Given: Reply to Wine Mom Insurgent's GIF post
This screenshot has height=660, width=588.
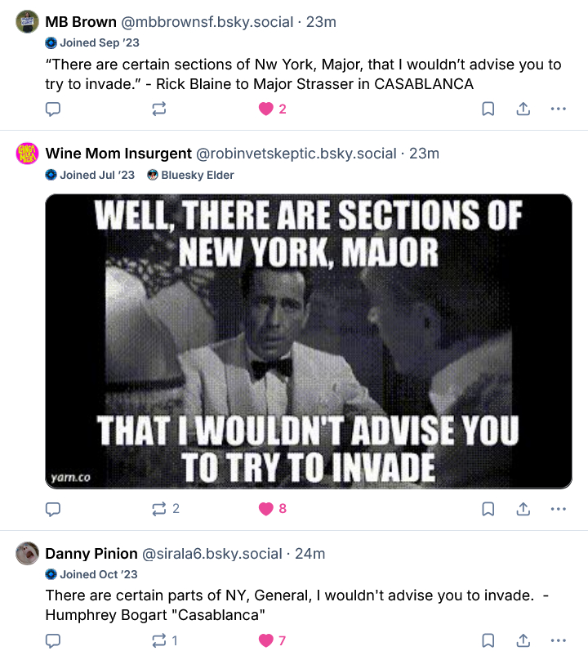Looking at the screenshot, I should pyautogui.click(x=53, y=509).
